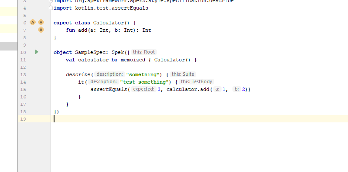Click the "something" string literal on line 13
Image resolution: width=348 pixels, height=172 pixels.
143,74
